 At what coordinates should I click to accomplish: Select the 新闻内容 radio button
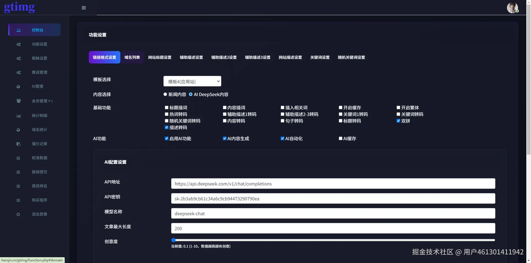(x=165, y=94)
